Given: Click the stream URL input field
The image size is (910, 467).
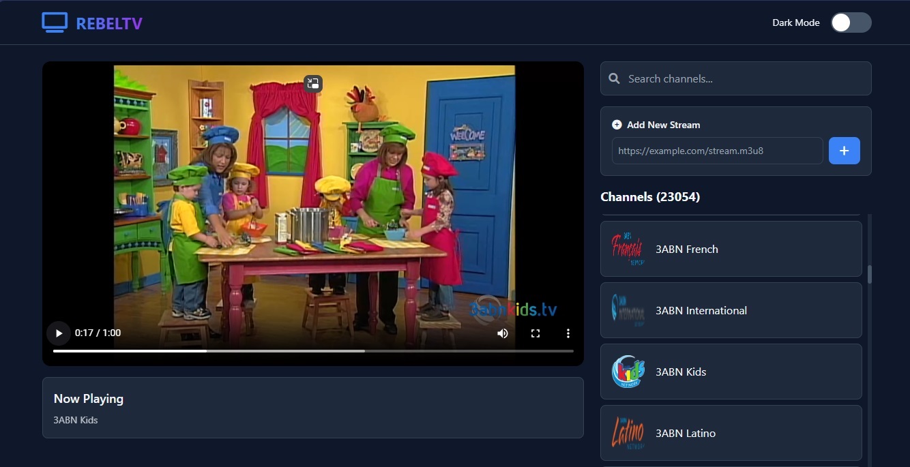Looking at the screenshot, I should 716,151.
